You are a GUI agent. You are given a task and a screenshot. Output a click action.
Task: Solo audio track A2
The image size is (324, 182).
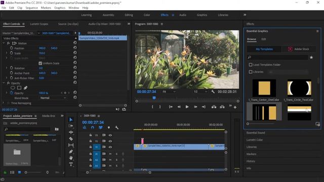116,160
